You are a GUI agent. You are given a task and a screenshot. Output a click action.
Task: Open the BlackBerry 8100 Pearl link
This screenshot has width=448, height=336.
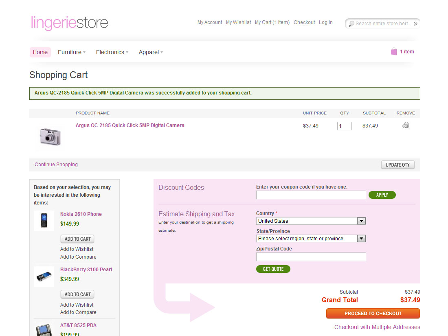click(86, 270)
